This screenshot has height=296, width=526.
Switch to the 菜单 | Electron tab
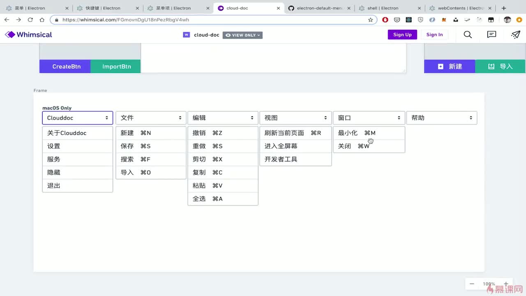tap(37, 8)
